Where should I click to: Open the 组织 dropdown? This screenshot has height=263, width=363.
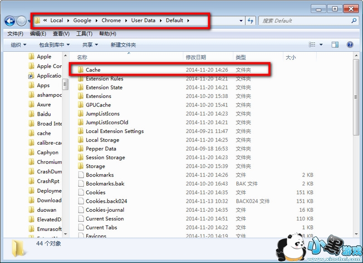click(x=19, y=44)
